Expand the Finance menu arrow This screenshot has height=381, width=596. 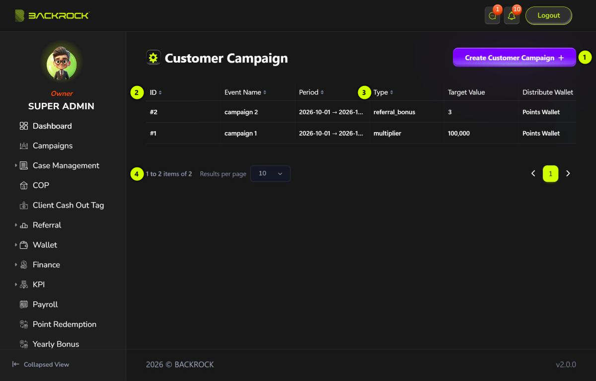[x=16, y=265]
